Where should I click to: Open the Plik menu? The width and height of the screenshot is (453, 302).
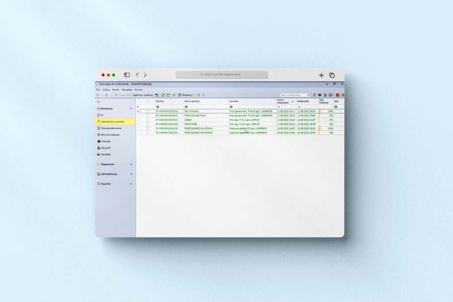point(98,90)
